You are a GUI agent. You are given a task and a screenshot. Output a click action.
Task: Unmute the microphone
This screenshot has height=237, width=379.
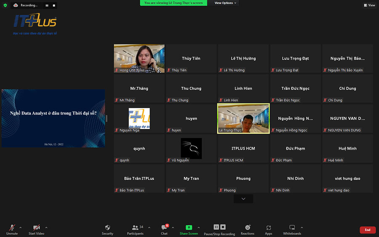coord(12,228)
